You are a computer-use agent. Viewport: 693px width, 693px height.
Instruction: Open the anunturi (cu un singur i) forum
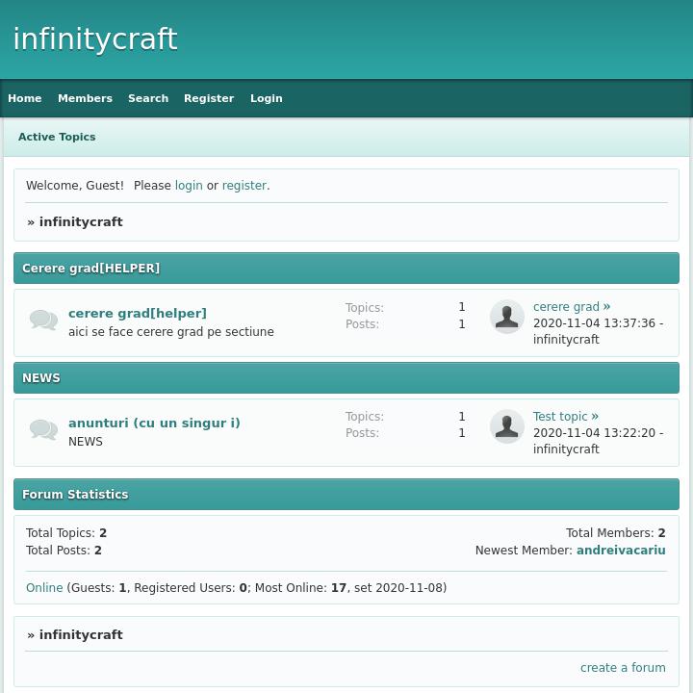pyautogui.click(x=154, y=423)
